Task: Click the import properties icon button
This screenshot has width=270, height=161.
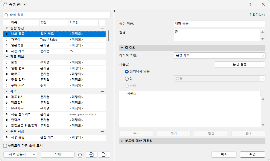Action: (91, 155)
